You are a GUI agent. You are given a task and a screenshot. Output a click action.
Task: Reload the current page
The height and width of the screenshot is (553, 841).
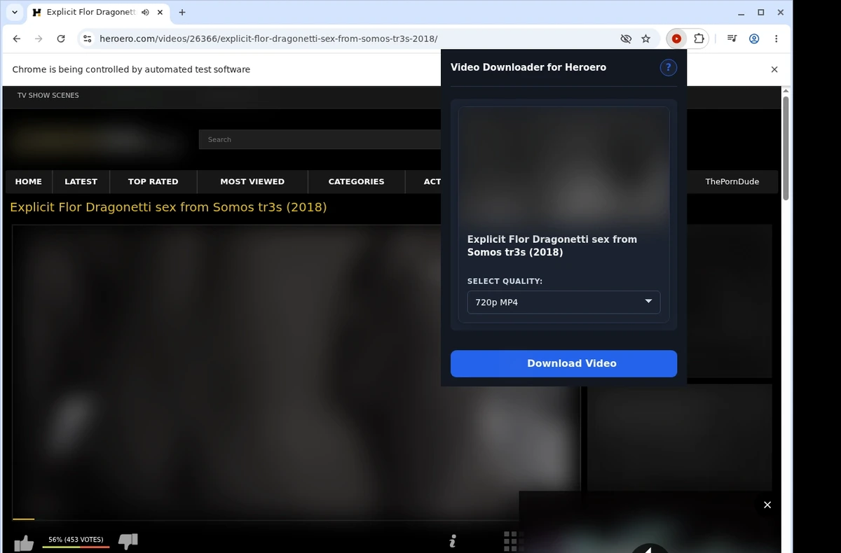coord(61,39)
